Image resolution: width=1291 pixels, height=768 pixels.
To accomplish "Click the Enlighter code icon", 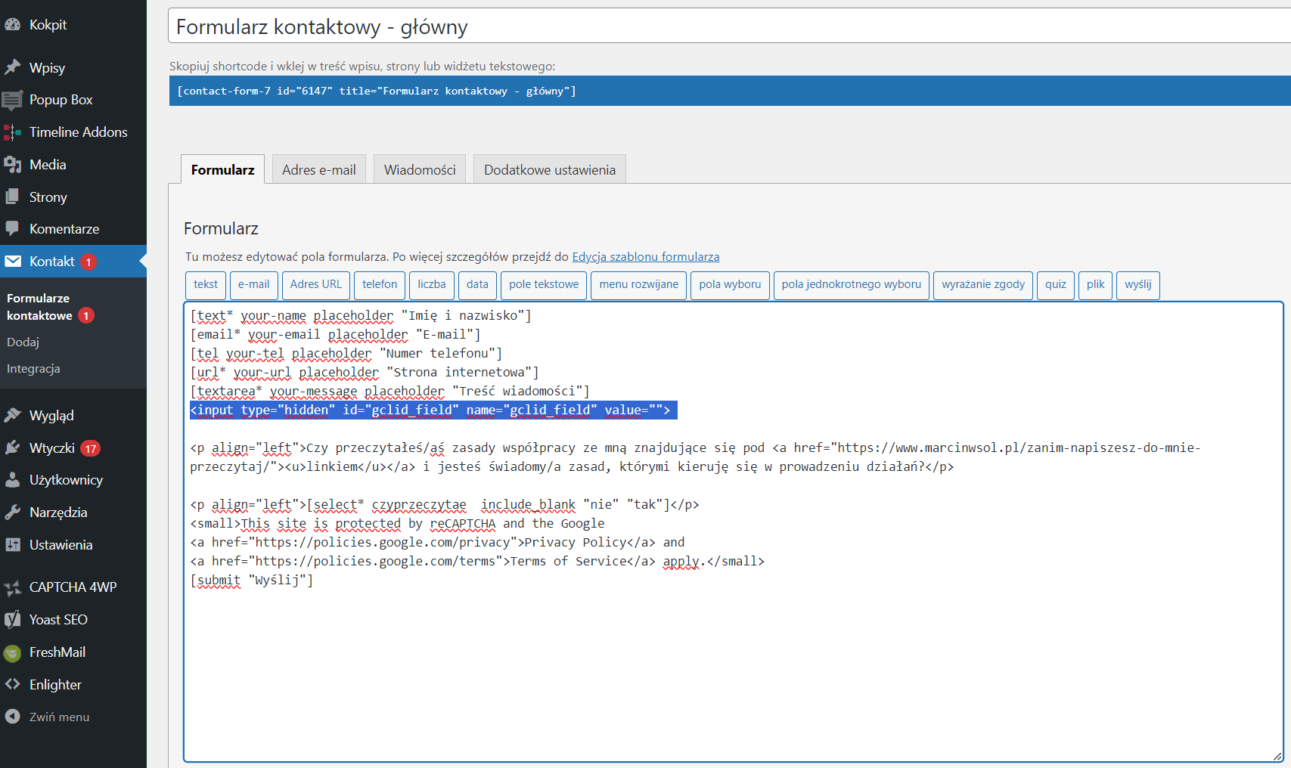I will click(12, 685).
